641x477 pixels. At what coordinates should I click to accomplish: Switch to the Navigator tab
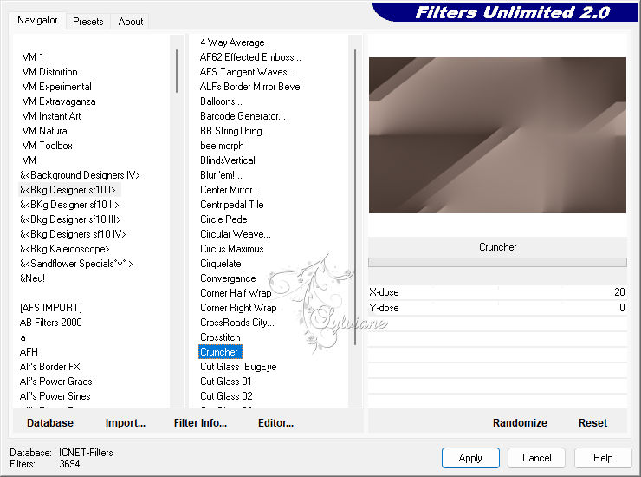pos(37,20)
